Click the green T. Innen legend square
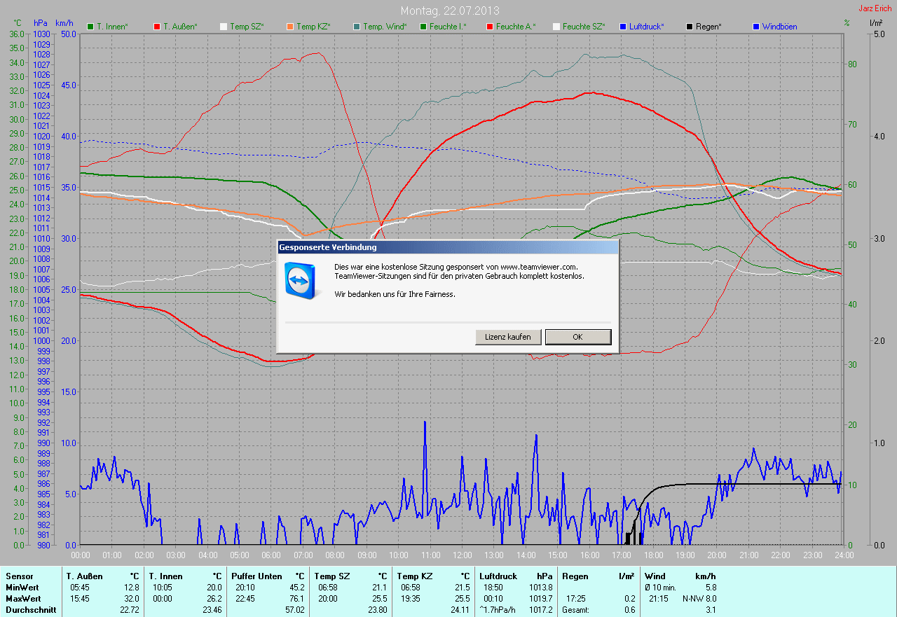This screenshot has width=897, height=617. 90,27
